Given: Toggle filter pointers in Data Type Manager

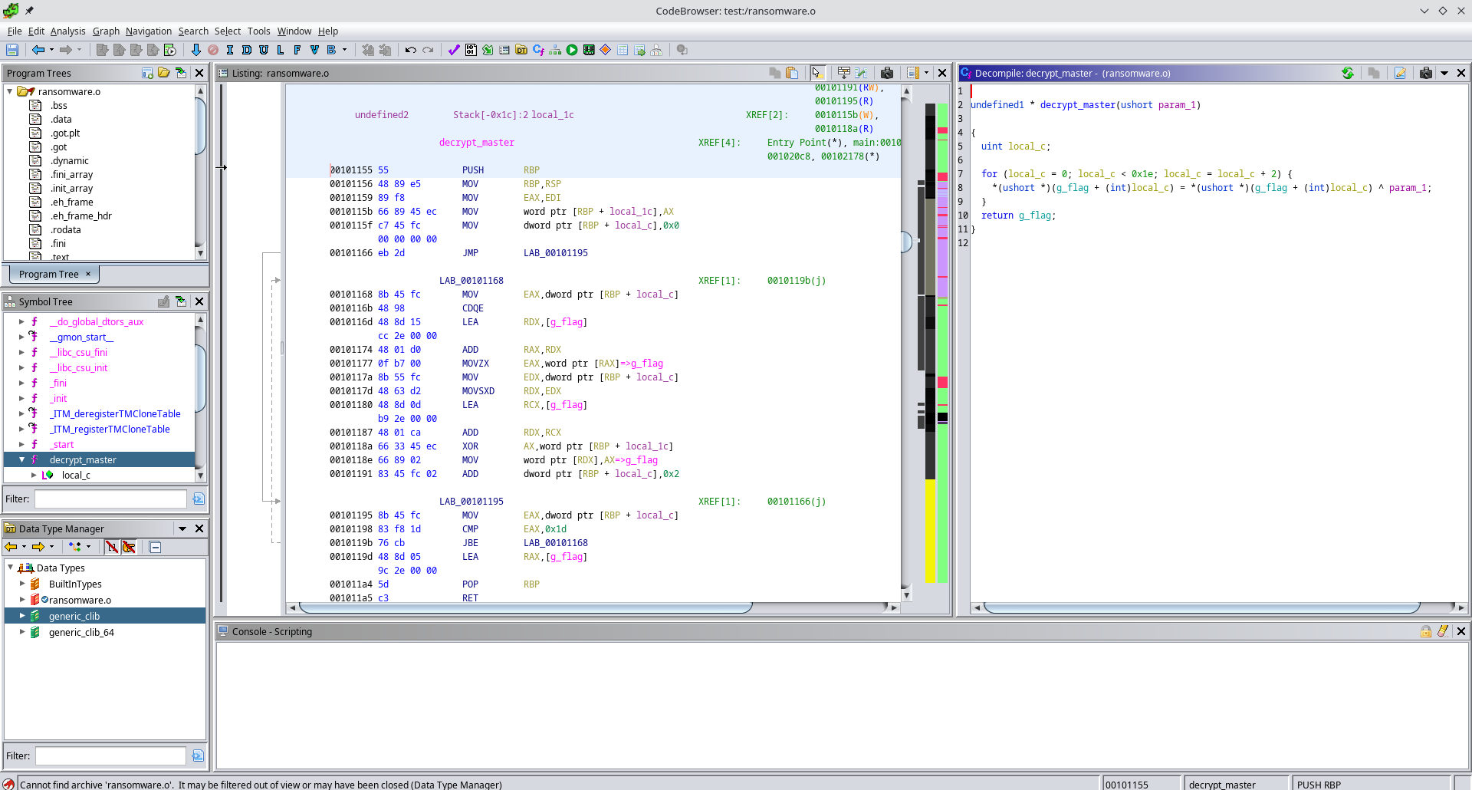Looking at the screenshot, I should [x=129, y=547].
